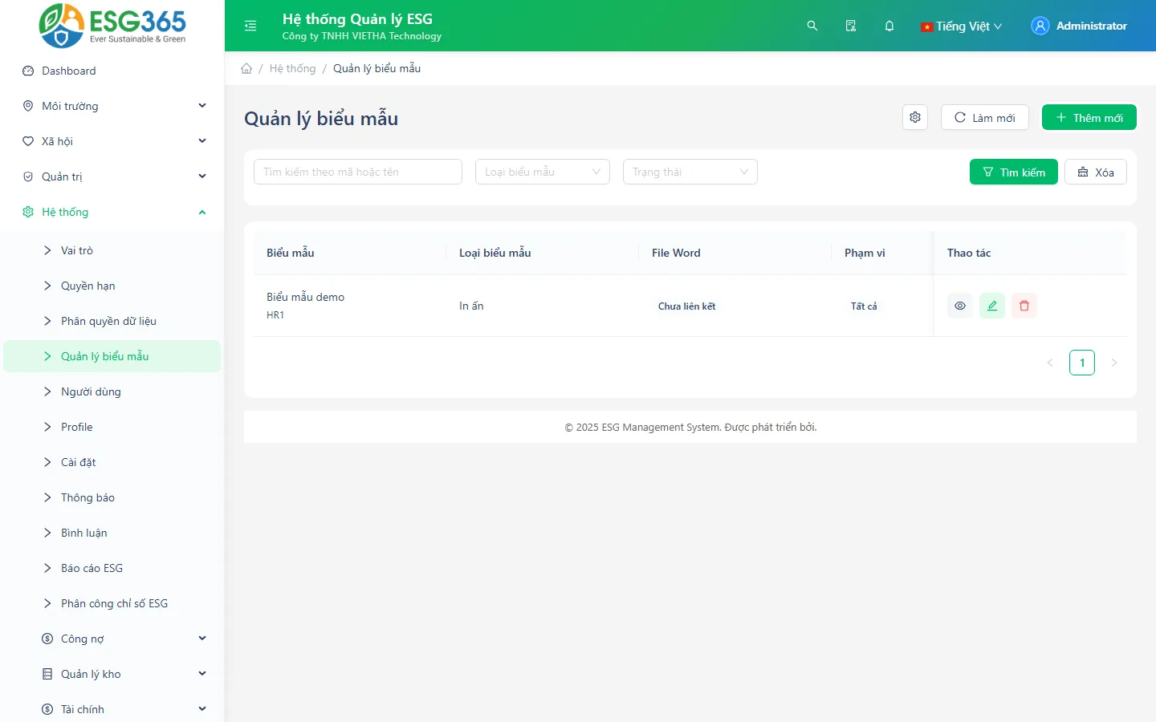Expand the Xã hội menu chevron
Screen dimensions: 1156x722
202,141
